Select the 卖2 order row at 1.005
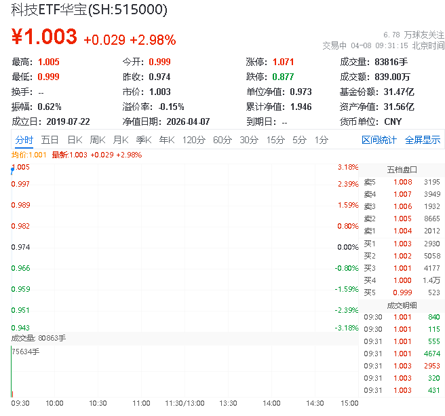The image size is (445, 416). 402,219
